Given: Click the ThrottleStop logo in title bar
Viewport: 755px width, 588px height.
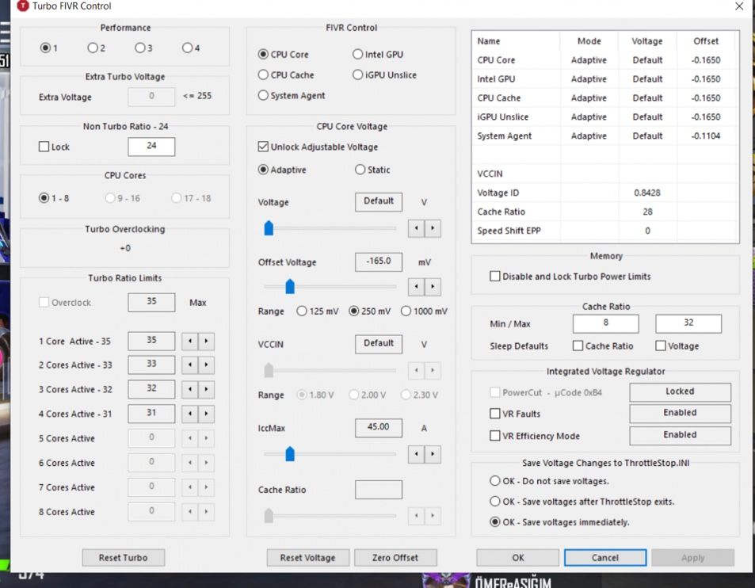Looking at the screenshot, I should [x=23, y=6].
